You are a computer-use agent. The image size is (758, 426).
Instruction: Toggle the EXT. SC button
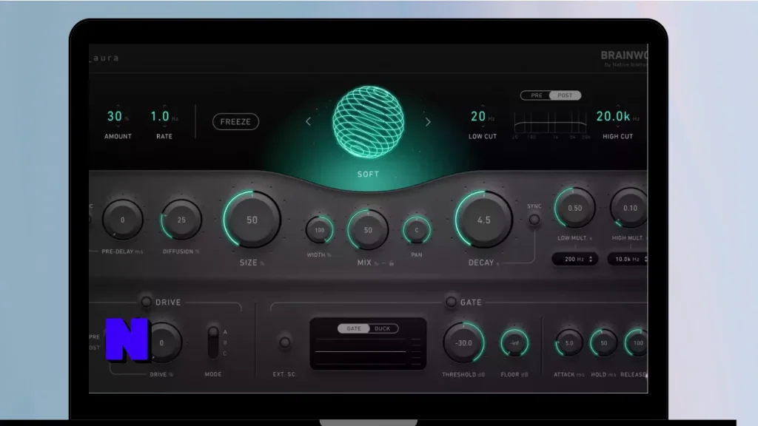[x=285, y=342]
